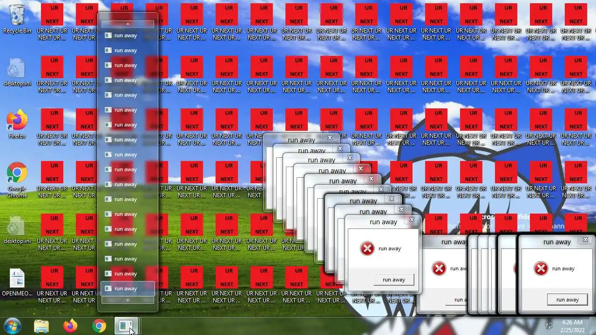Launch Firefox from the taskbar
The image size is (596, 335).
[70, 326]
